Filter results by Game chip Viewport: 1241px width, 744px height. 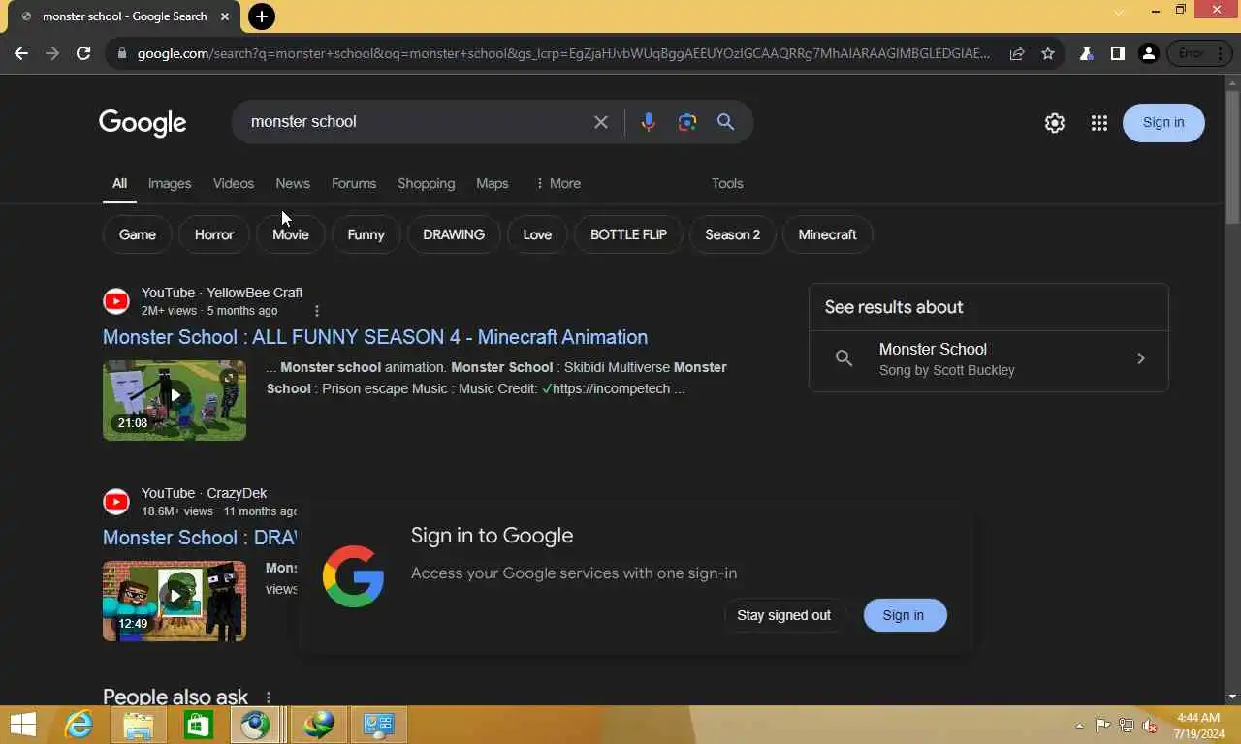(138, 234)
